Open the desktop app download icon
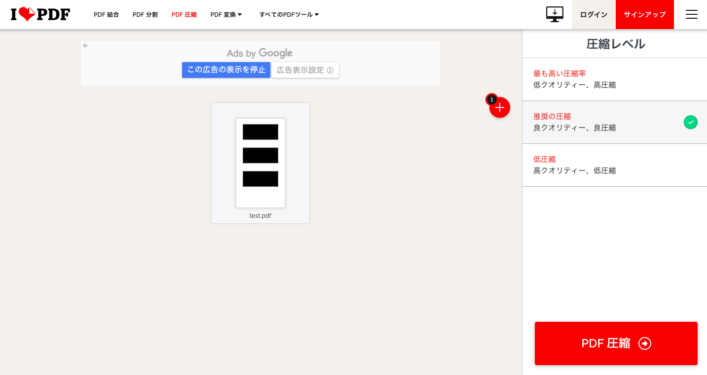 (555, 14)
